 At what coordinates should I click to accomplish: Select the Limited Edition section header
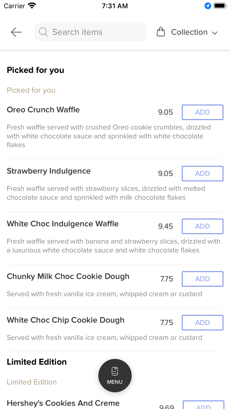coord(37,362)
